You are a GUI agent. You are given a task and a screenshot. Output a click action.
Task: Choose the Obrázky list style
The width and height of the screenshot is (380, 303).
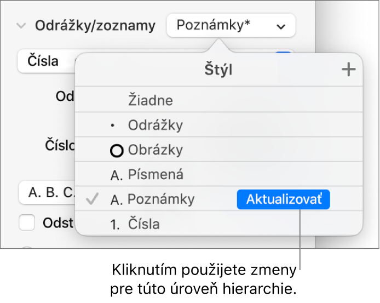(156, 150)
